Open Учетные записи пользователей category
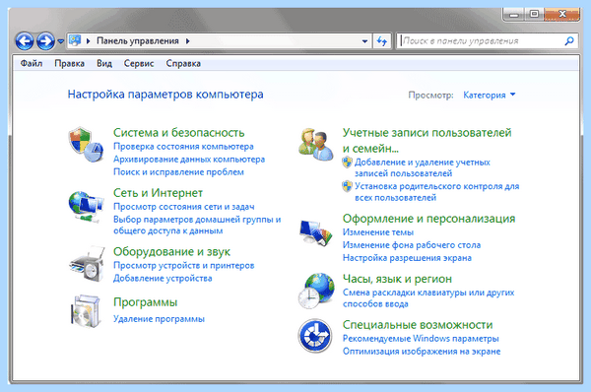 427,141
